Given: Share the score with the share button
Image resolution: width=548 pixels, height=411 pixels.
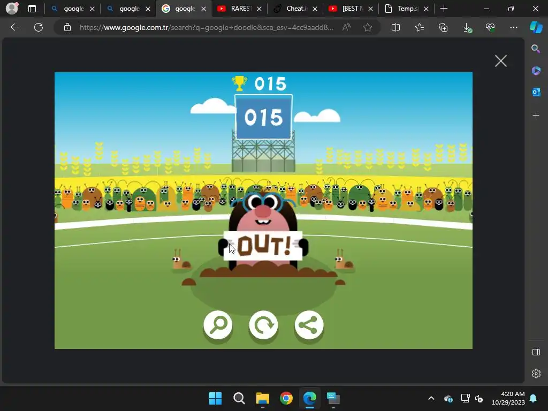Looking at the screenshot, I should point(309,325).
